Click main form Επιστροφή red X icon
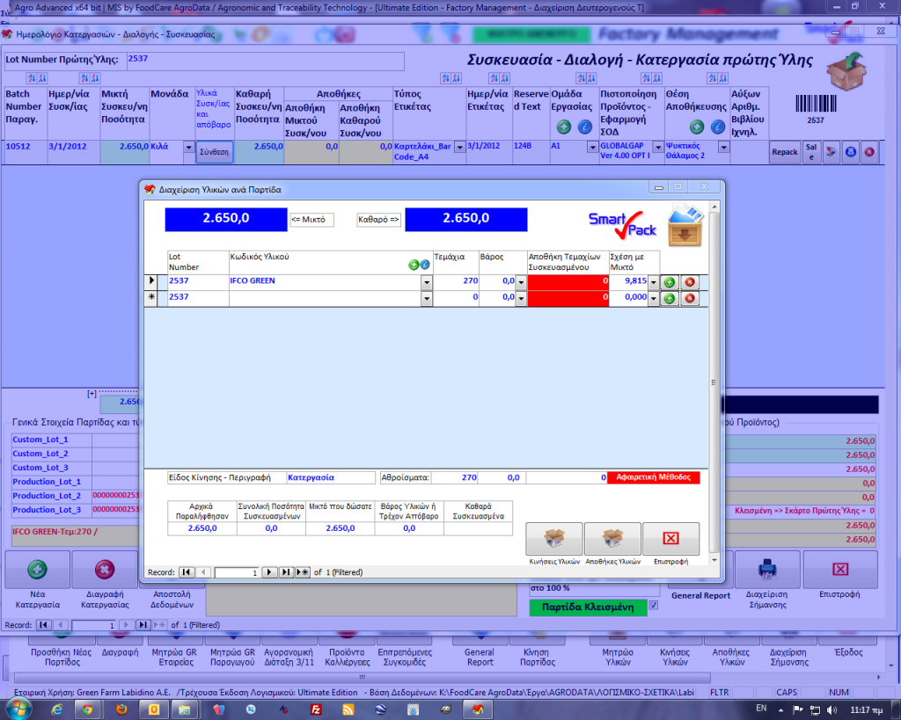Screen dimensions: 901x720 click(x=840, y=570)
